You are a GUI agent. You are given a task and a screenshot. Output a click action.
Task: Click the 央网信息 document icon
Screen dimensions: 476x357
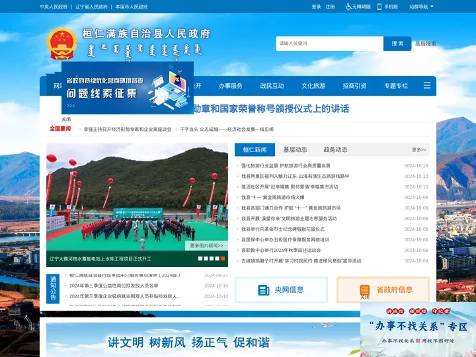coord(264,290)
